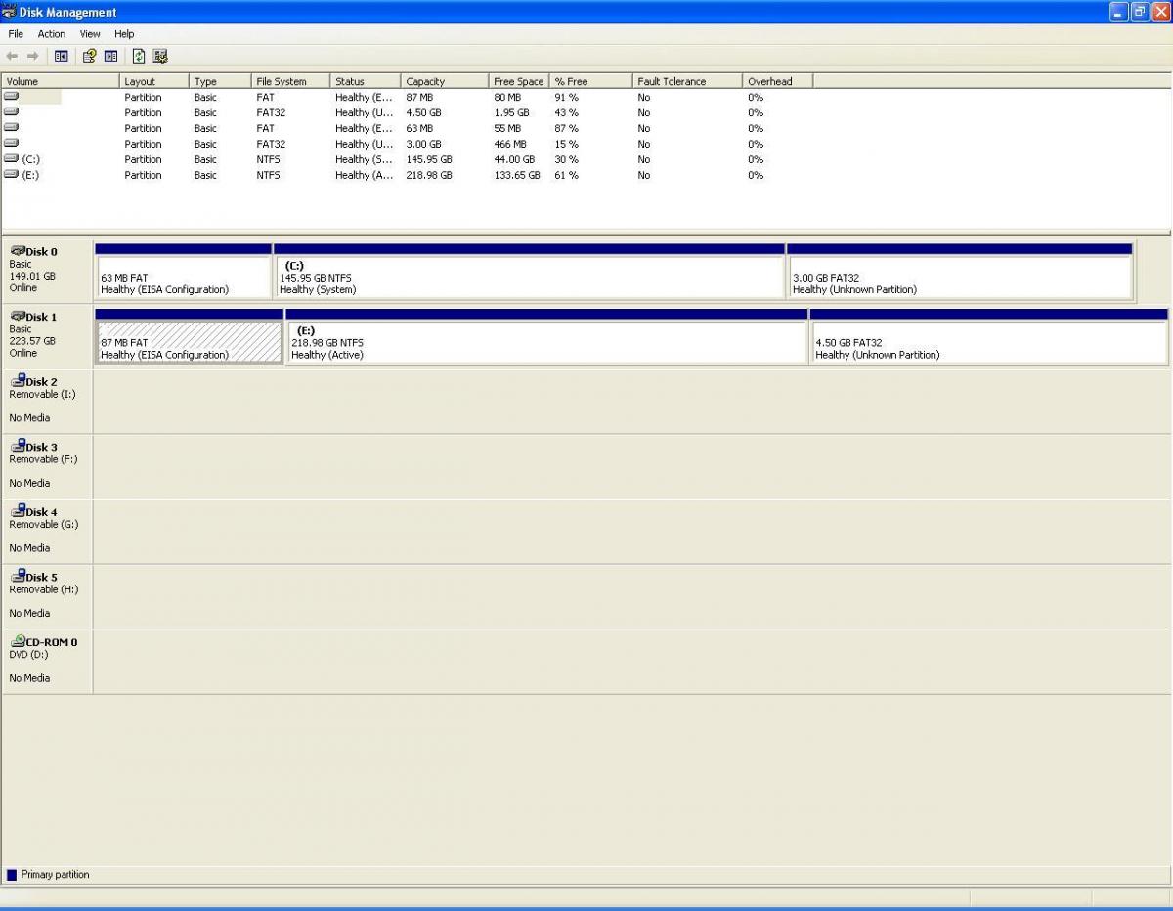
Task: Select the 4.50 GB FAT32 partition block
Action: coord(989,336)
